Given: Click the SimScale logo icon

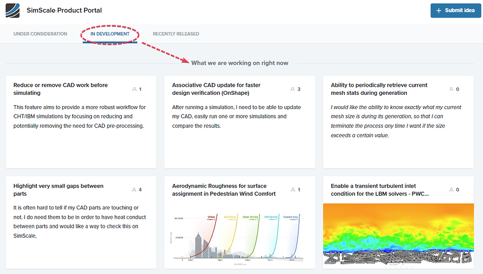Looking at the screenshot, I should [13, 10].
